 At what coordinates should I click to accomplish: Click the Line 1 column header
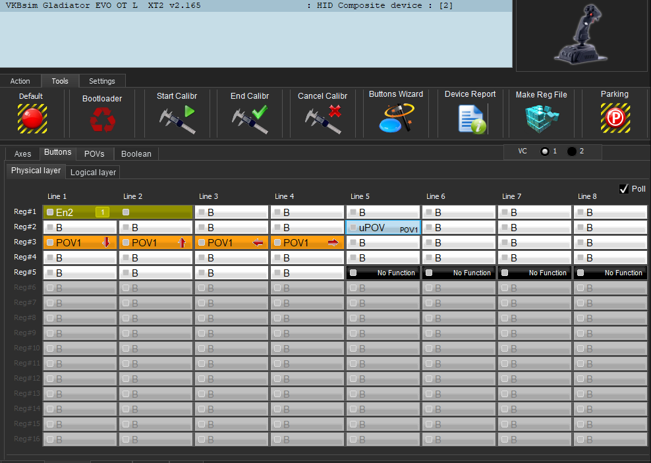tap(57, 196)
